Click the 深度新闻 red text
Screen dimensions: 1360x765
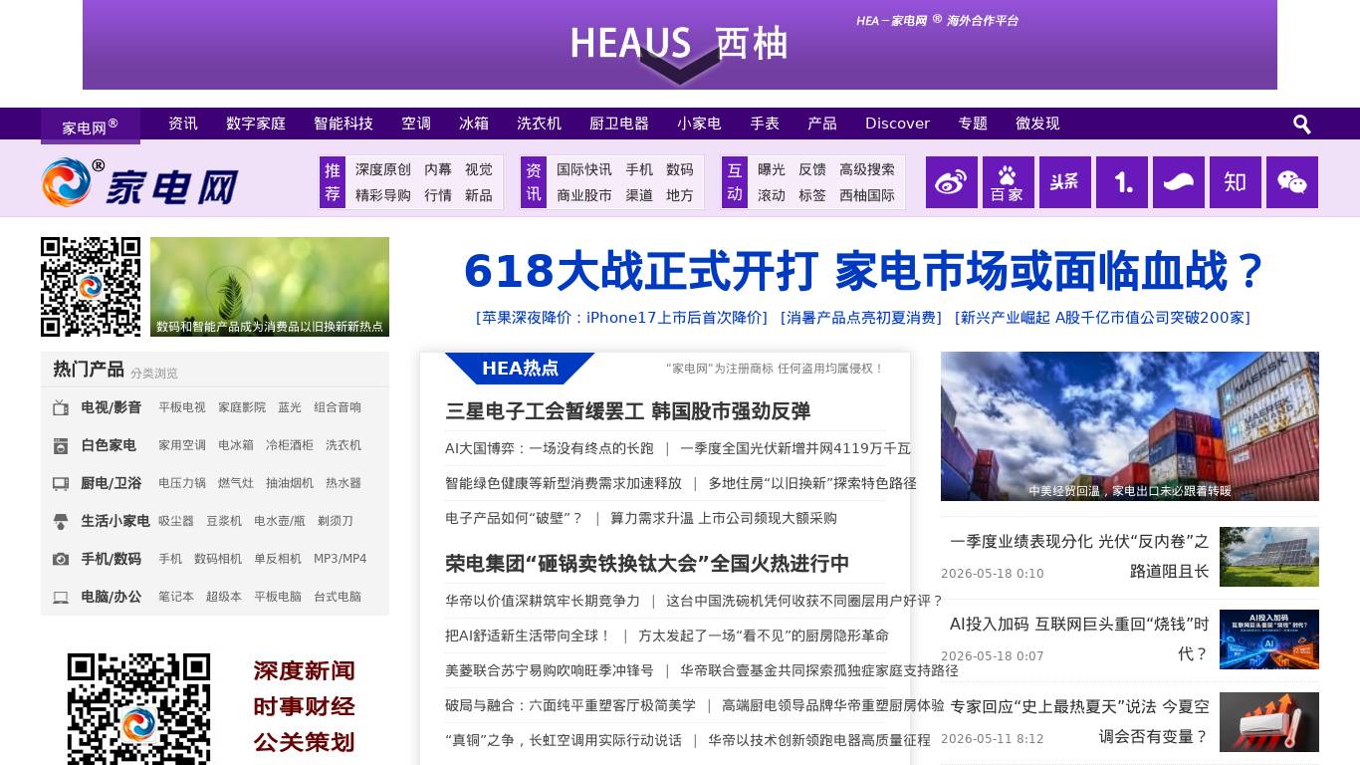[305, 670]
